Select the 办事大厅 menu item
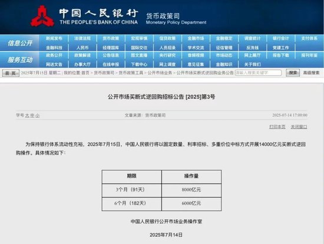 82,64
